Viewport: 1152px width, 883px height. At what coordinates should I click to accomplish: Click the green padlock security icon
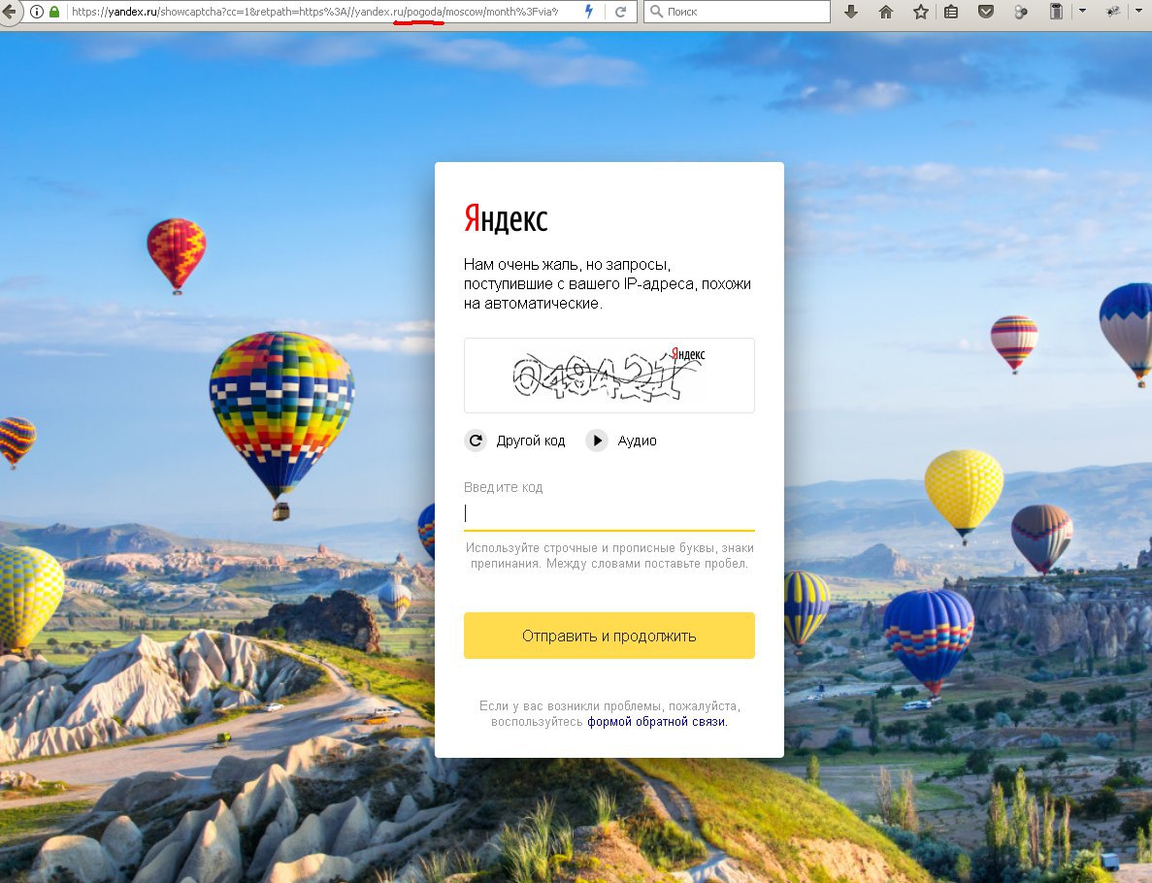[54, 12]
